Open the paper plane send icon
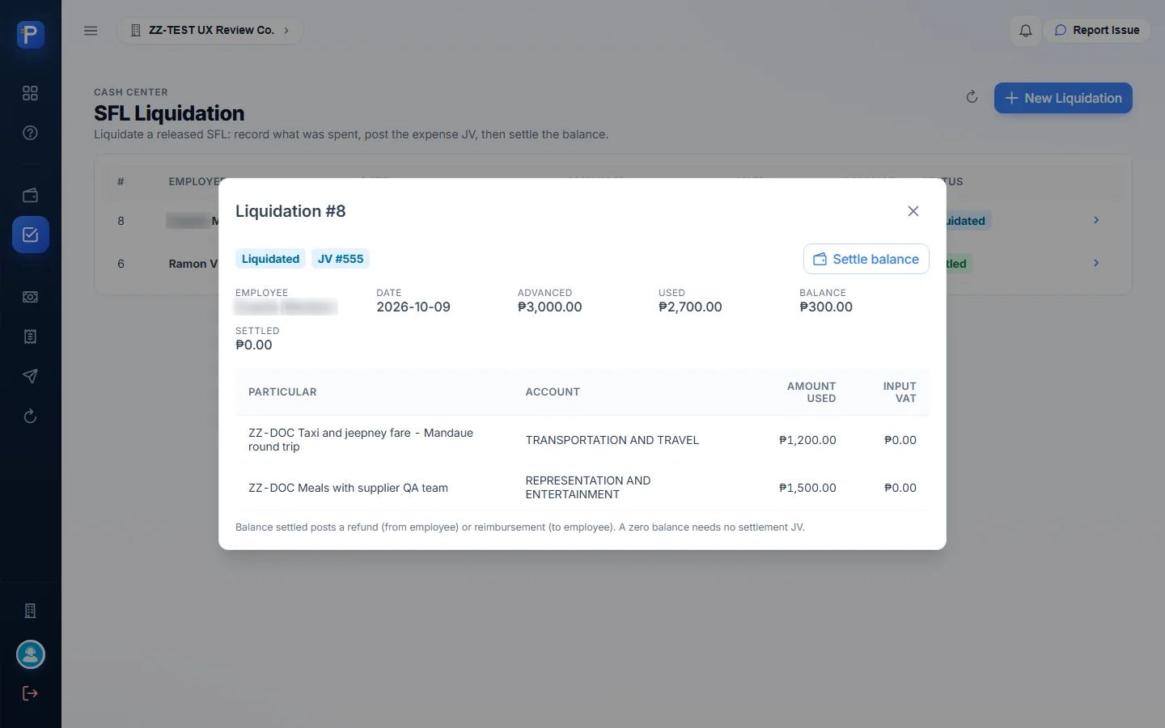The width and height of the screenshot is (1165, 728). pyautogui.click(x=30, y=376)
